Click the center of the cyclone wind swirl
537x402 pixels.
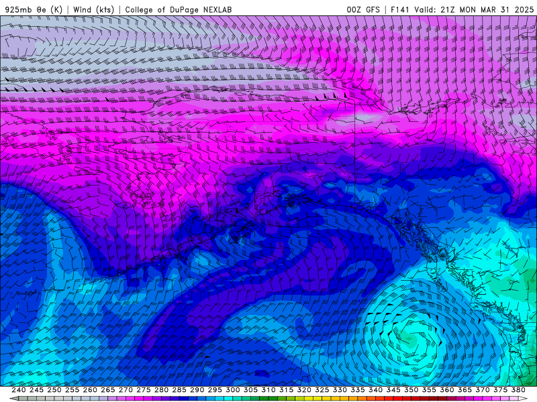(x=409, y=338)
